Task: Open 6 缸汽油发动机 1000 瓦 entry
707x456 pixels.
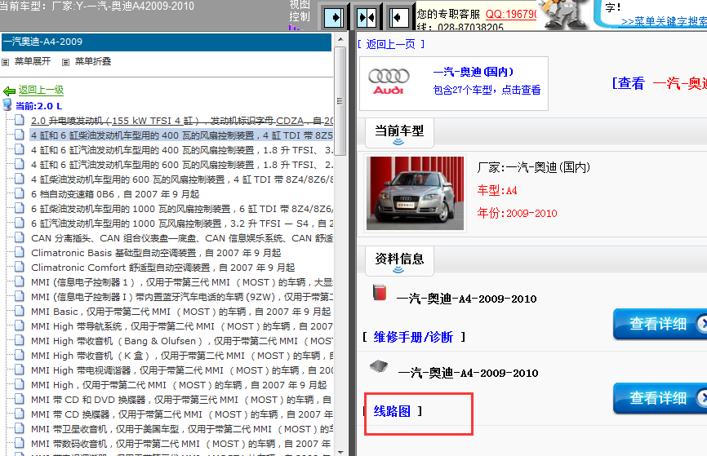Action: pyautogui.click(x=182, y=224)
